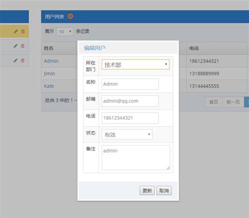249x218 pixels.
Task: Open the Jimin user link
Action: tap(49, 74)
